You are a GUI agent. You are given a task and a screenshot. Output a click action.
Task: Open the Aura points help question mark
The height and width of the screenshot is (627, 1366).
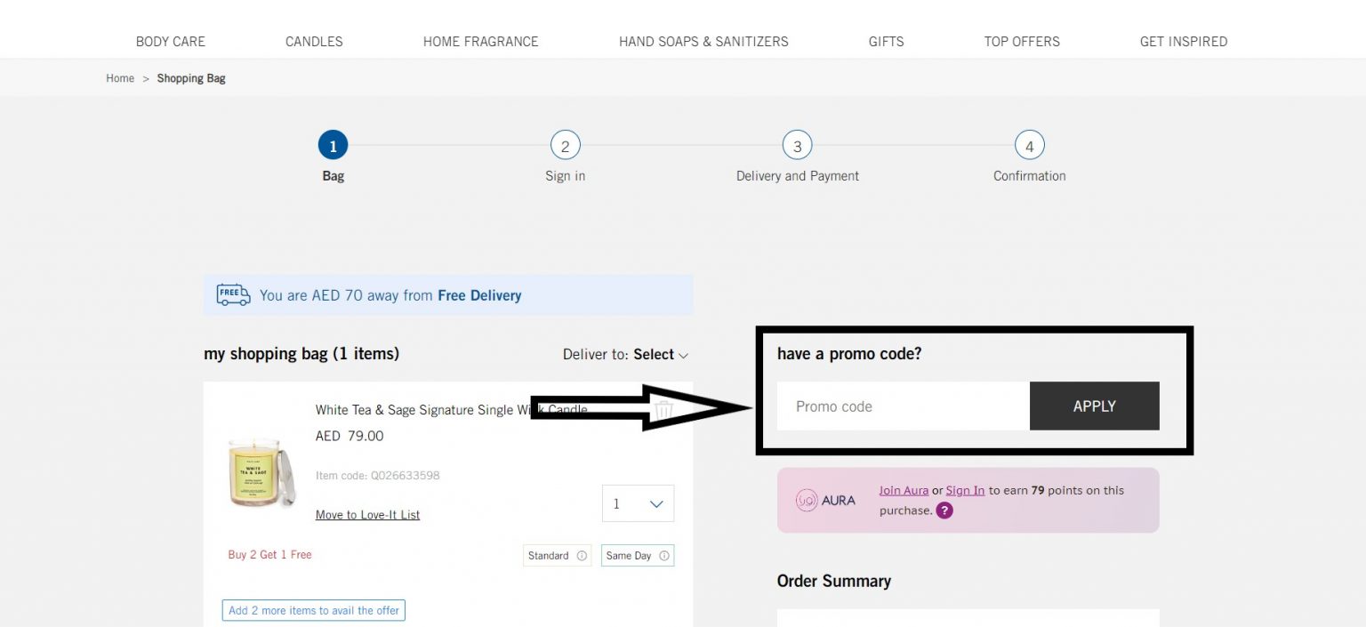point(944,510)
